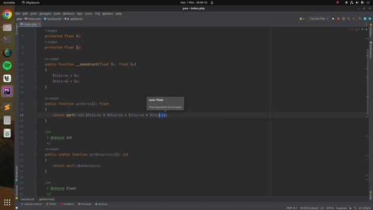
Task: Open the Navigate menu
Action: point(45,13)
